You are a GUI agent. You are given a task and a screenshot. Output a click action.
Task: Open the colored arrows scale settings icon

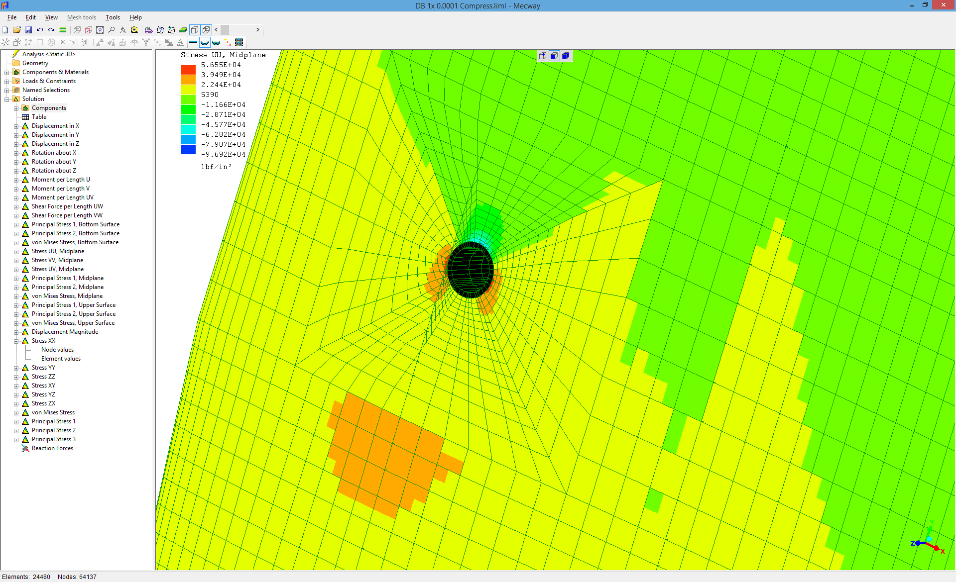click(228, 42)
